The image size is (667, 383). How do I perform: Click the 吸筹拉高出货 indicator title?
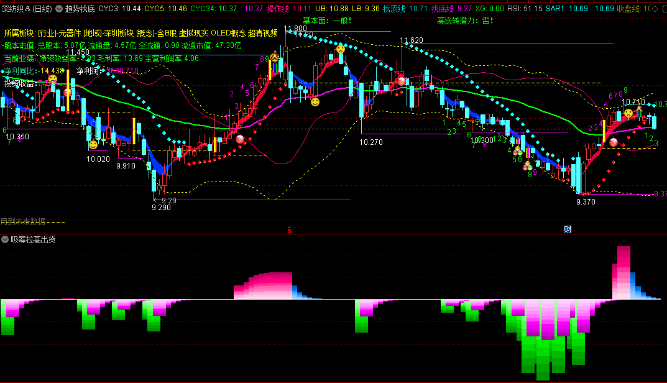pyautogui.click(x=33, y=239)
